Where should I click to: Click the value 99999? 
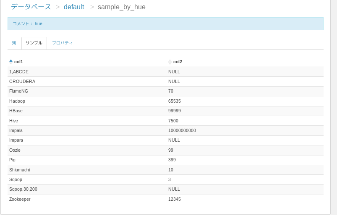175,111
